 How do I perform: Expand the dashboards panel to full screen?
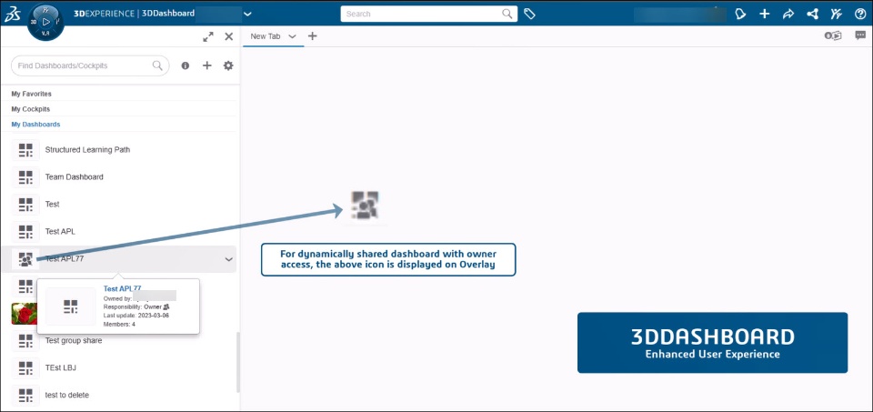208,36
